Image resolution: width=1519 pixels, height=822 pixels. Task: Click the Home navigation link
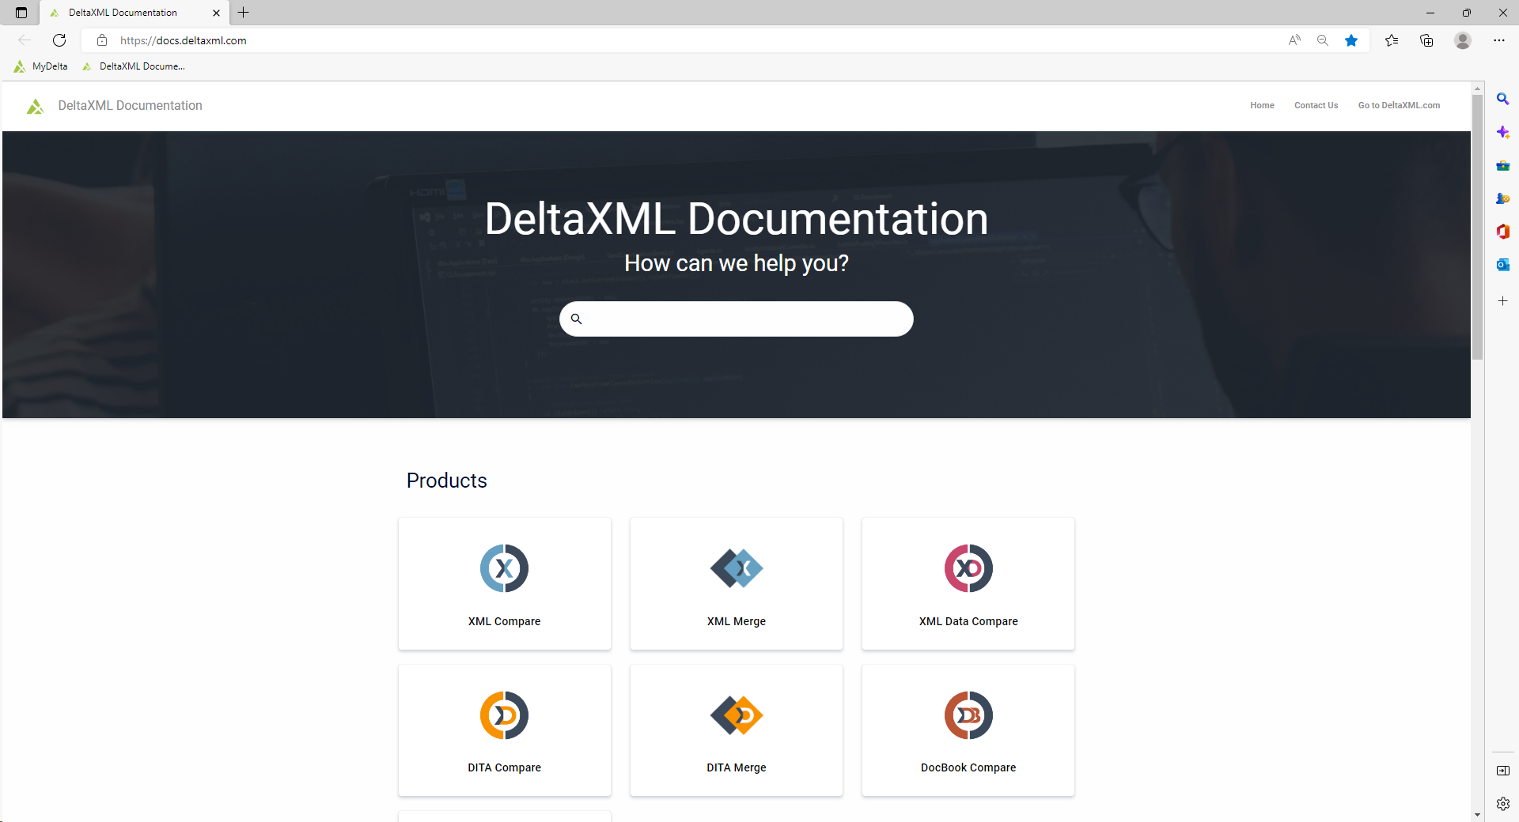point(1262,105)
